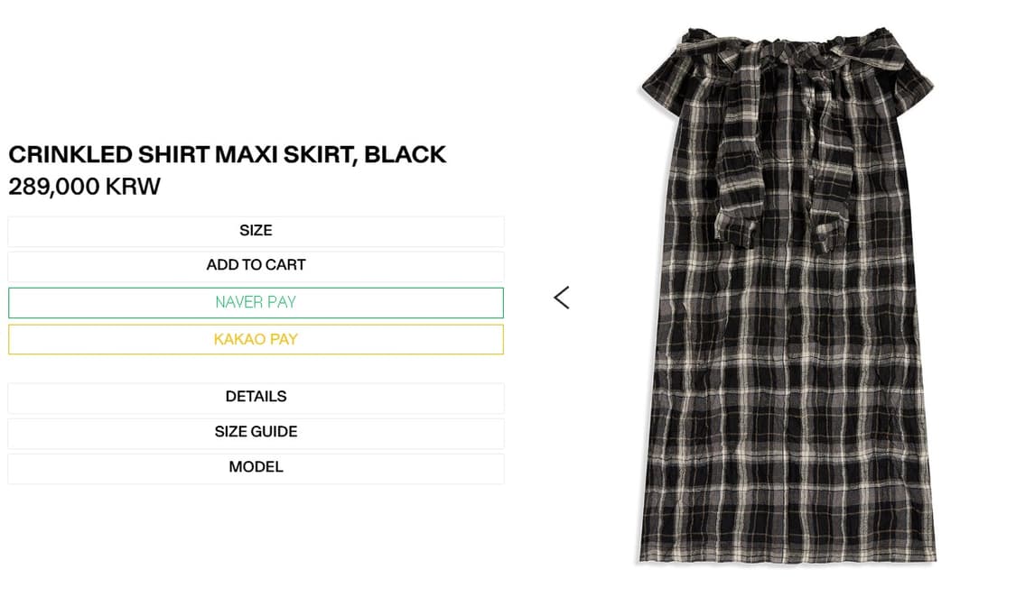Open the SIZE GUIDE section
Screen dimensions: 1016x606
(256, 432)
